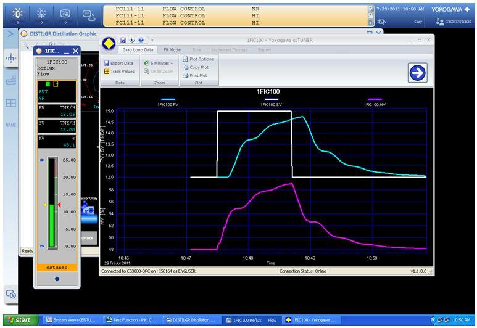Click the green PV bar graph
The width and height of the screenshot is (477, 328).
point(52,226)
